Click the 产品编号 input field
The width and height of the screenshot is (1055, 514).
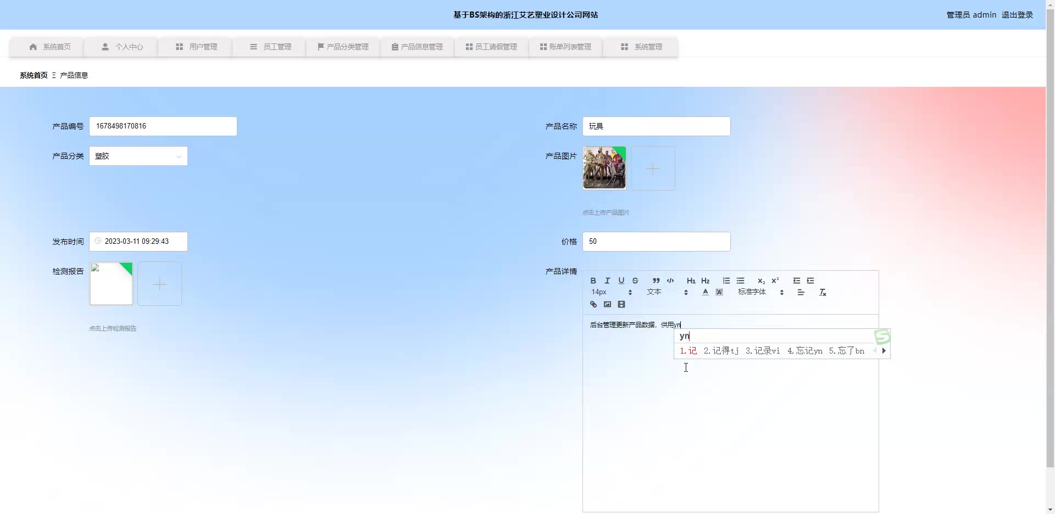coord(163,126)
